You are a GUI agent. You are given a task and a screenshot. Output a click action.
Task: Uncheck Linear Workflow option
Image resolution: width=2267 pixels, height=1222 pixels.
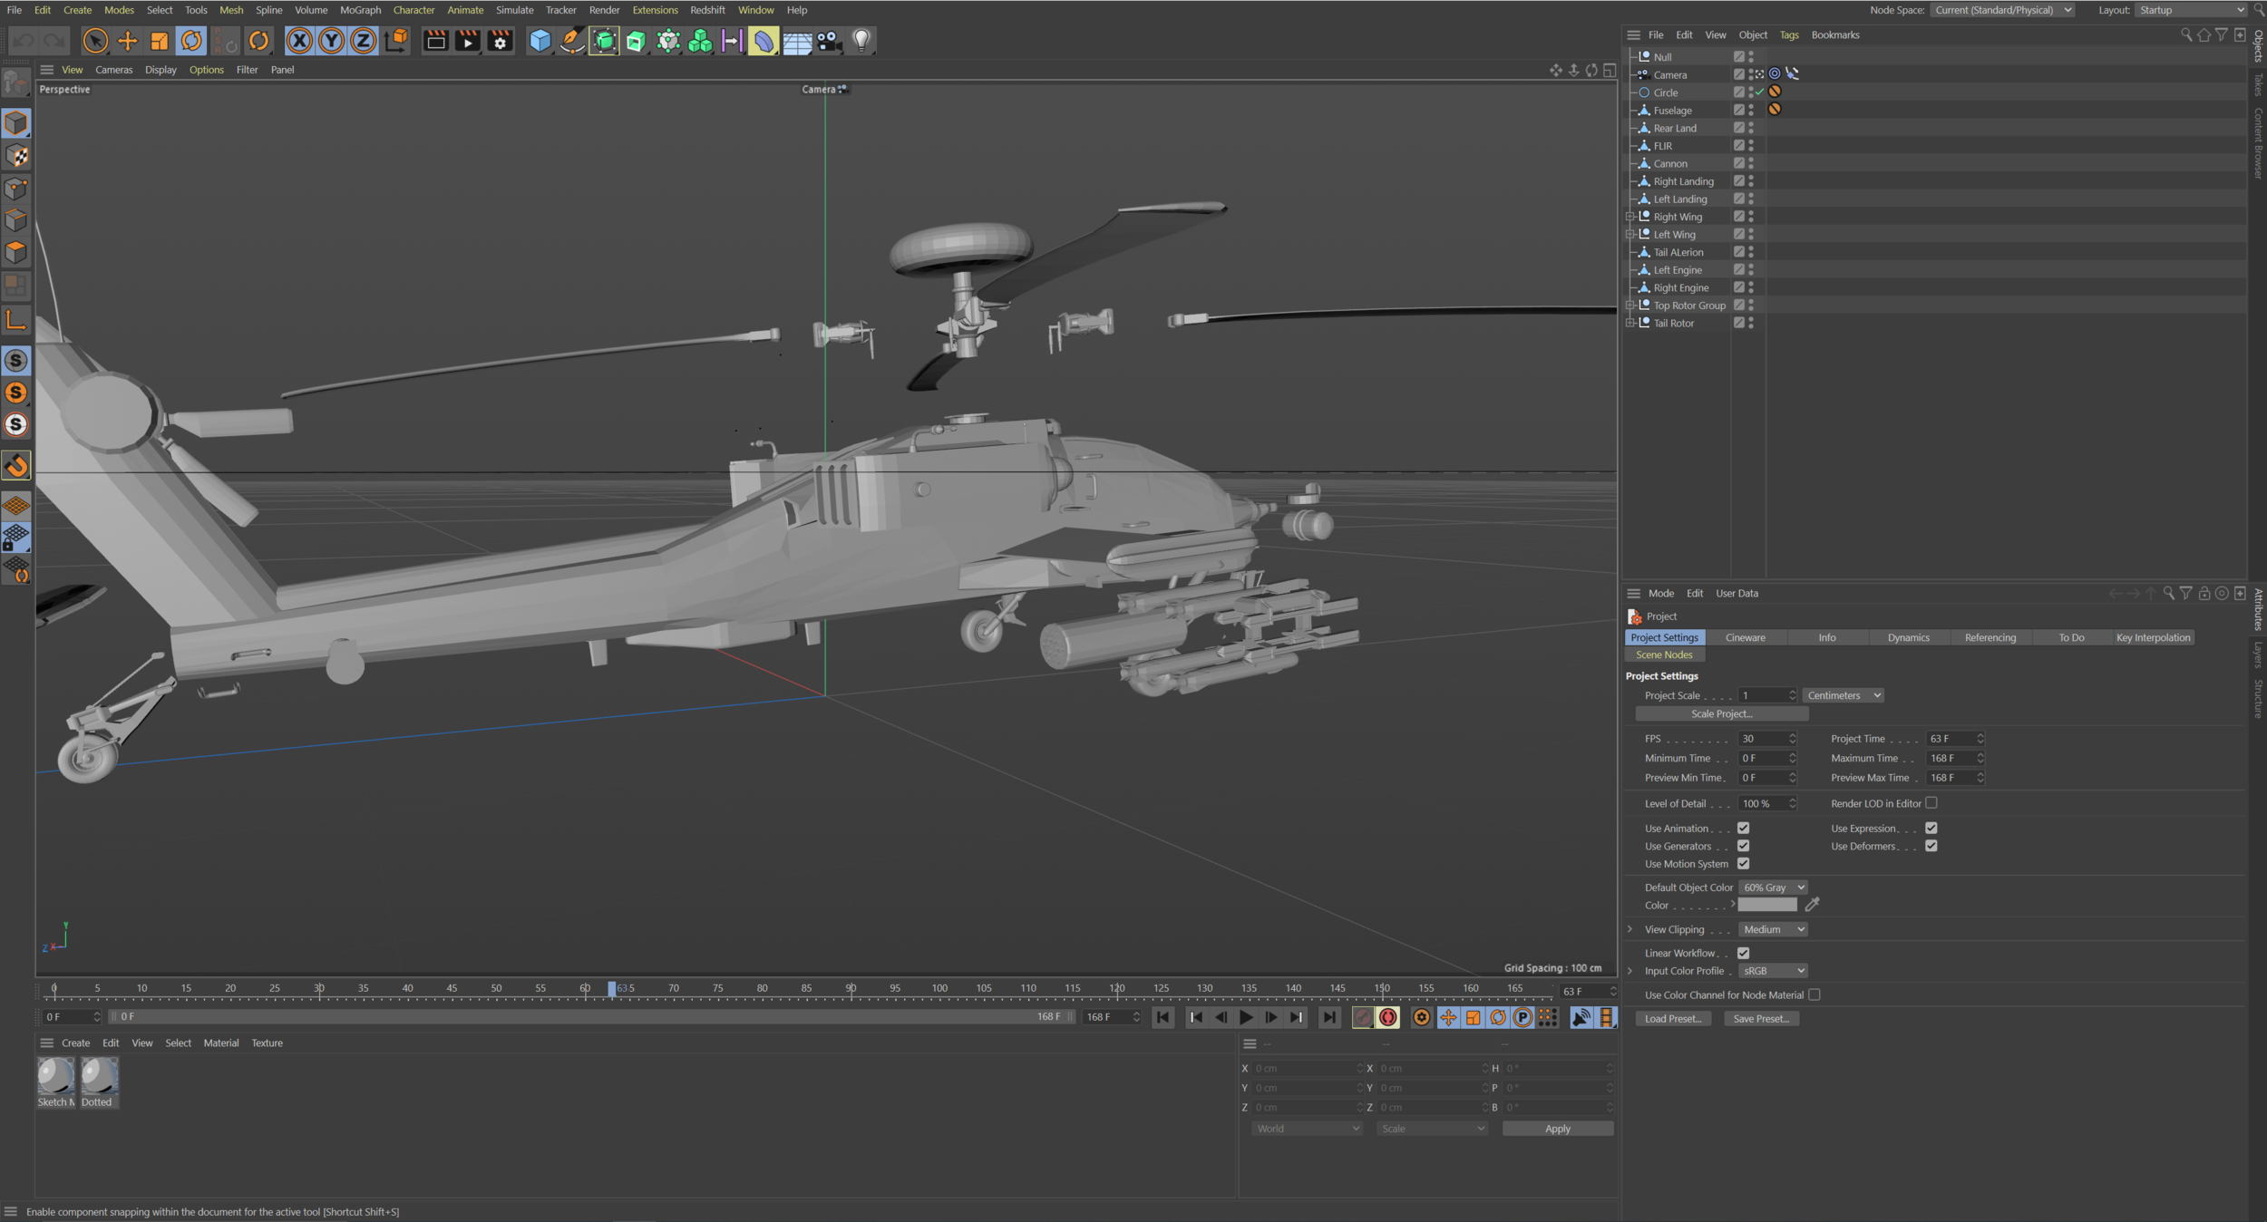[x=1743, y=953]
